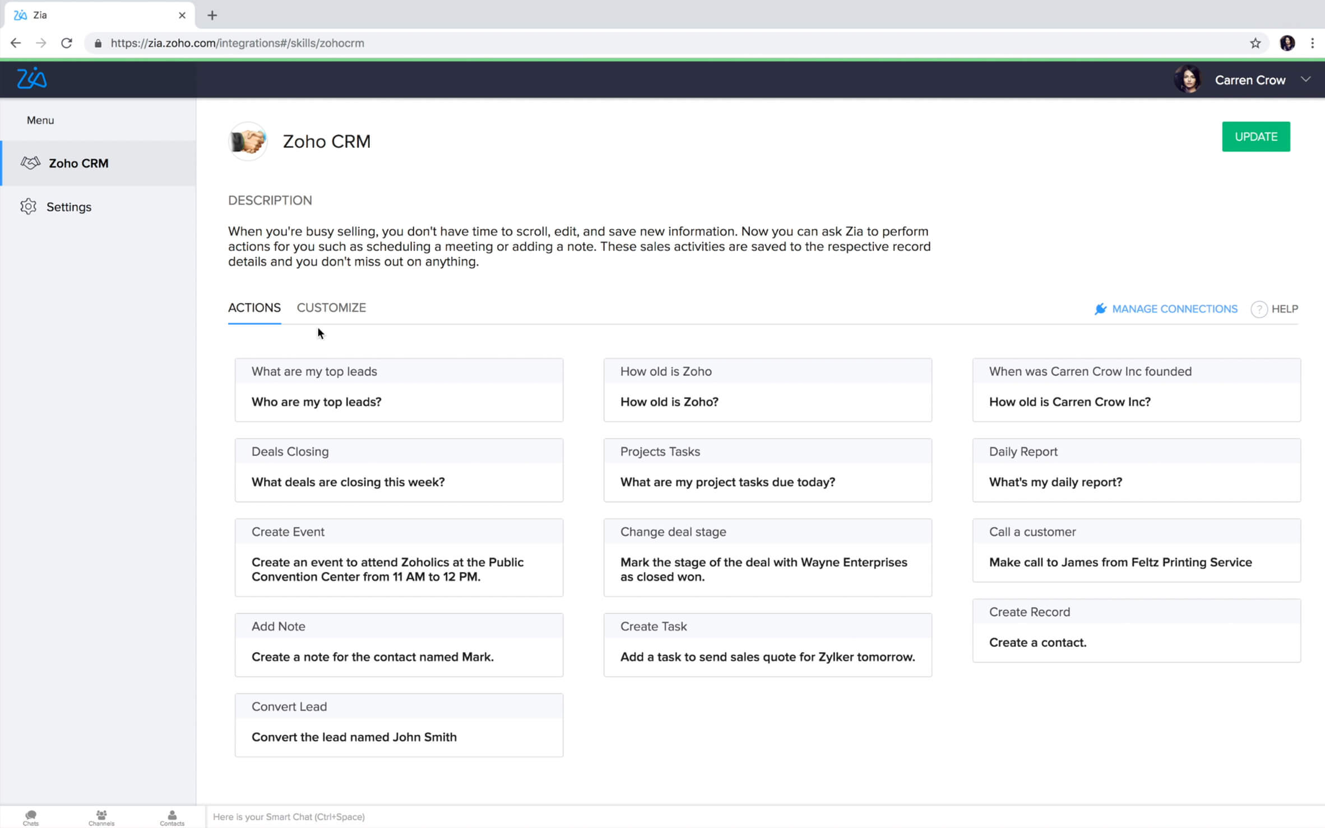This screenshot has width=1325, height=828.
Task: Open the browser three-dot menu
Action: [1312, 43]
